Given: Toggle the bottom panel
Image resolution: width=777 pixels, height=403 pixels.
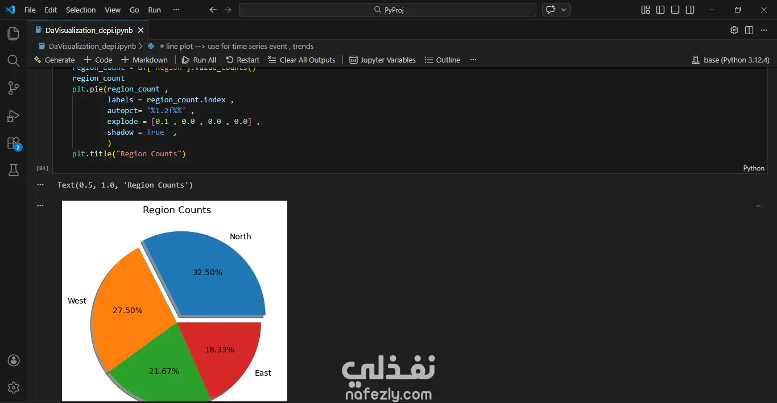Looking at the screenshot, I should tap(675, 10).
